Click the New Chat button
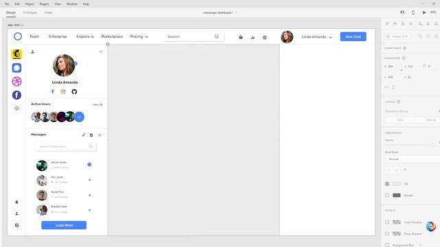The image size is (440, 247). point(353,36)
